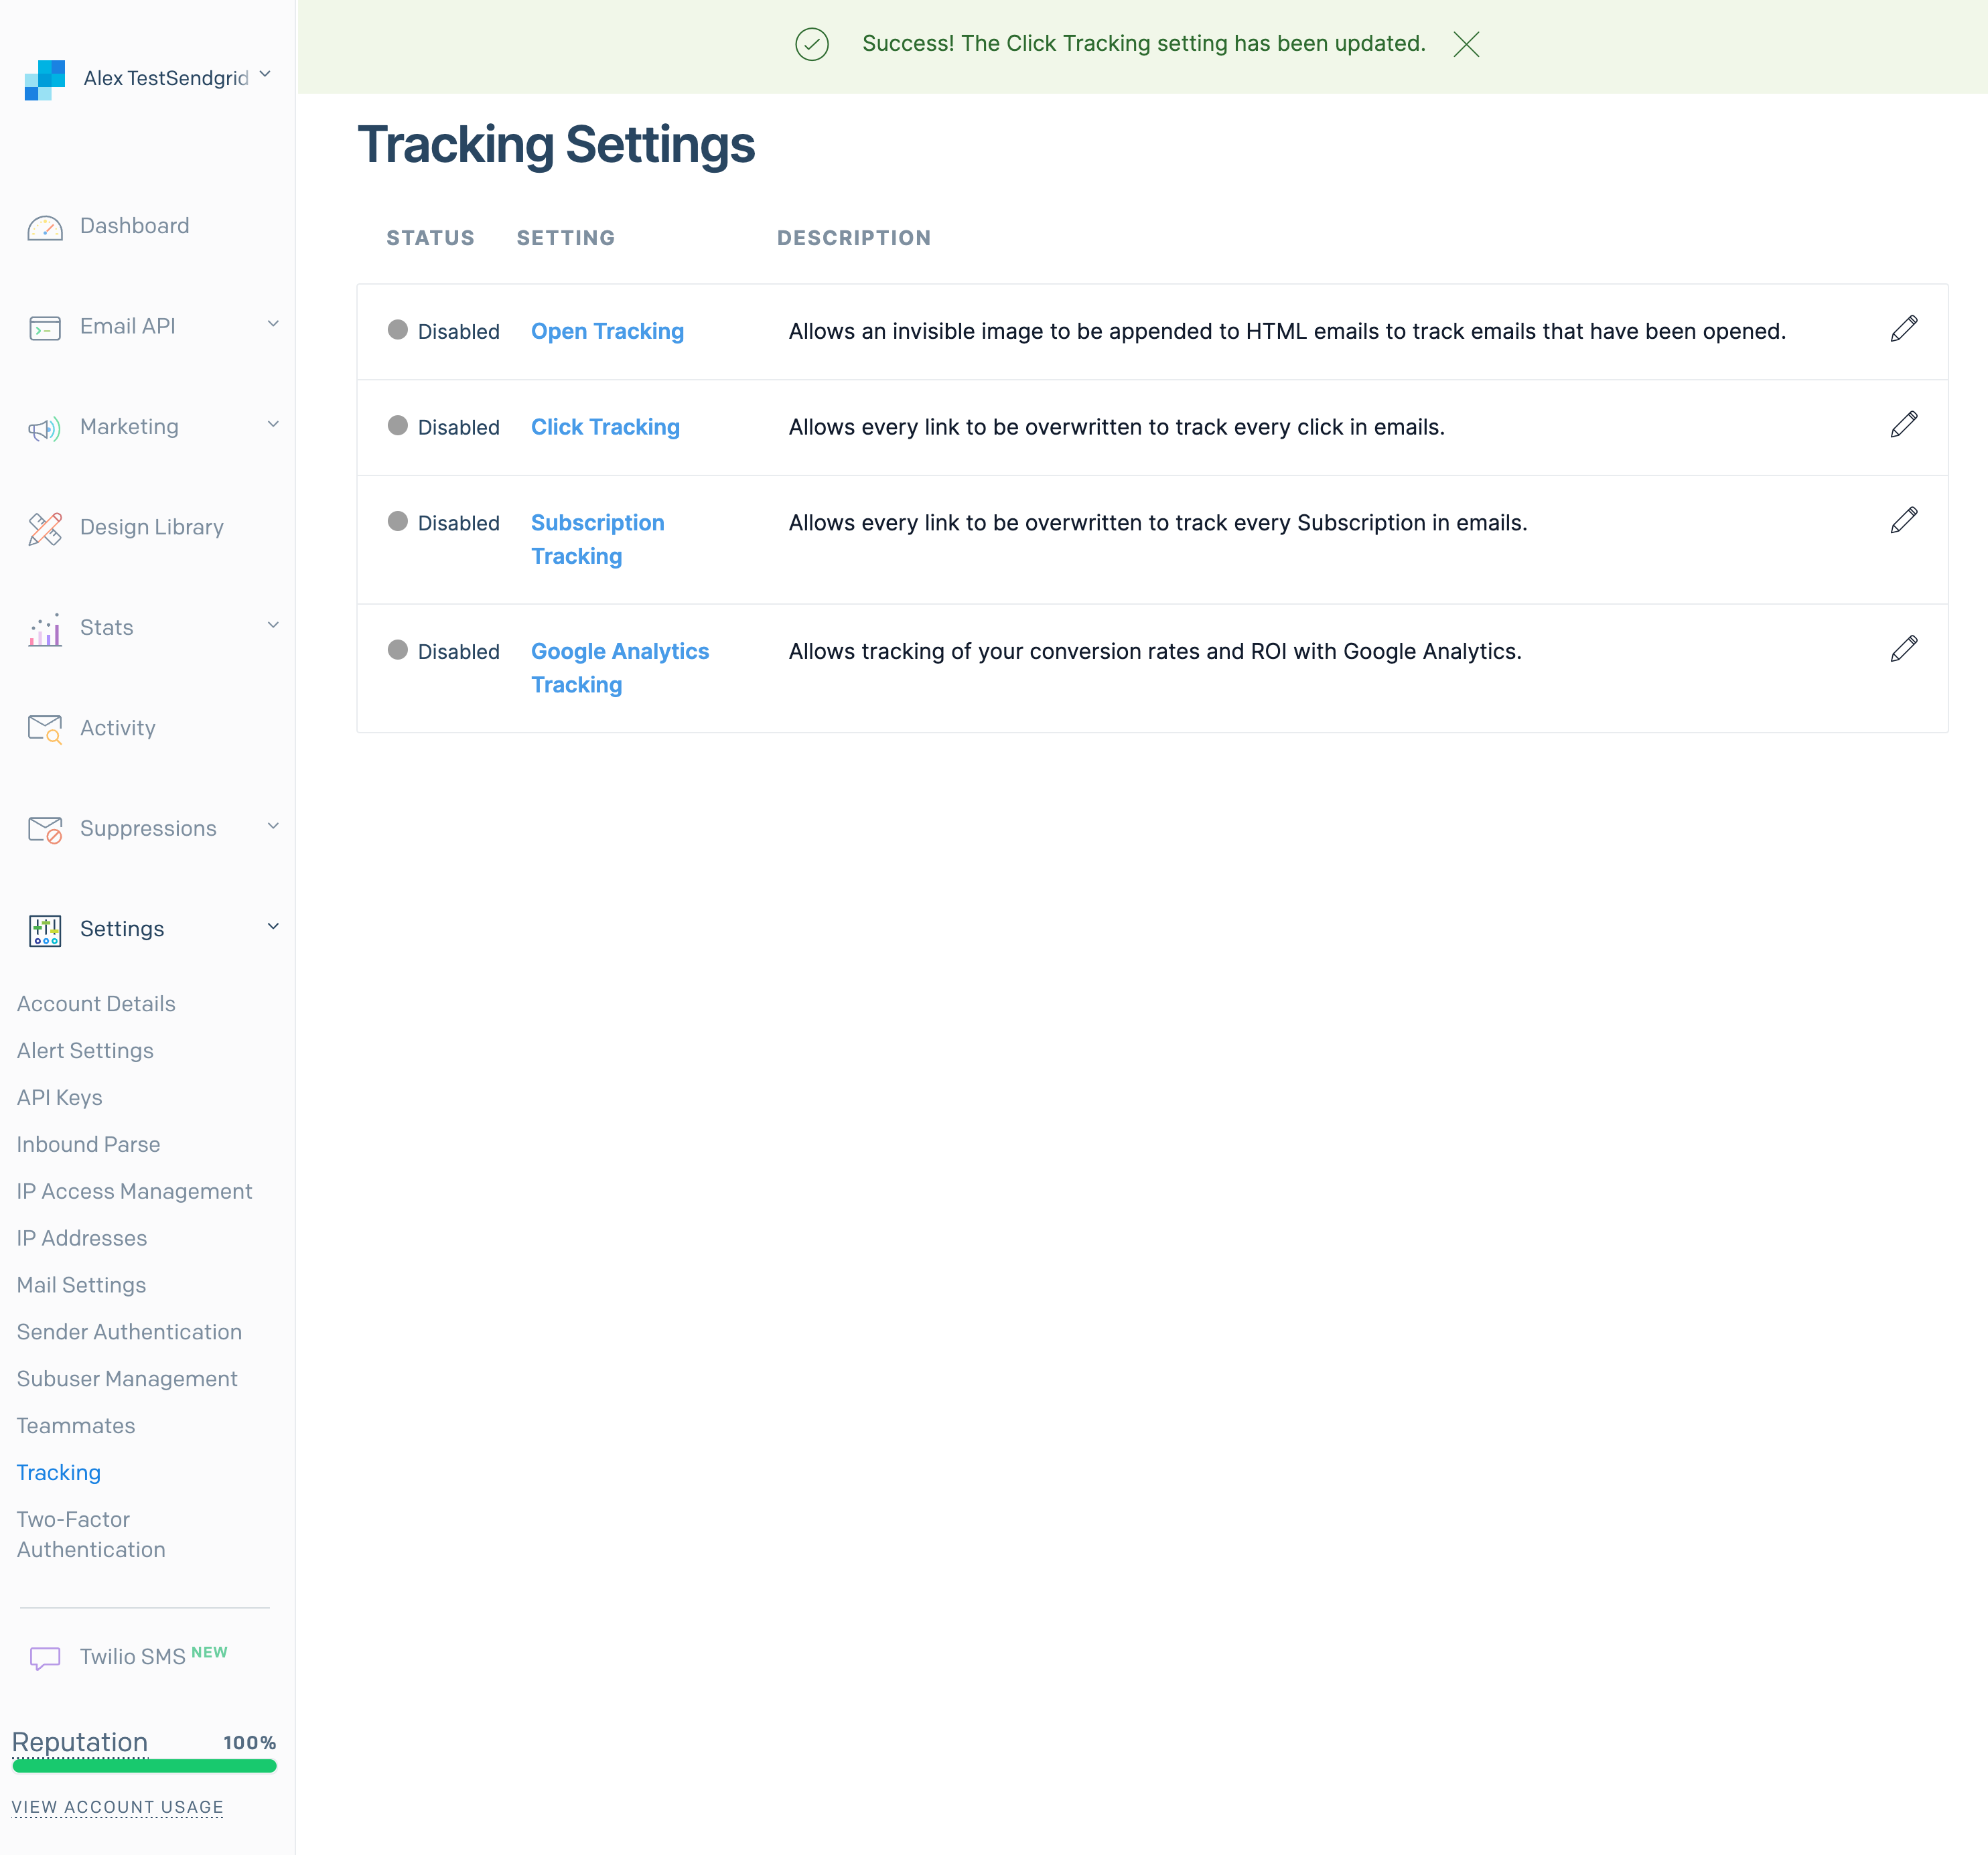
Task: Click Open Tracking disabled status indicator
Action: [398, 330]
